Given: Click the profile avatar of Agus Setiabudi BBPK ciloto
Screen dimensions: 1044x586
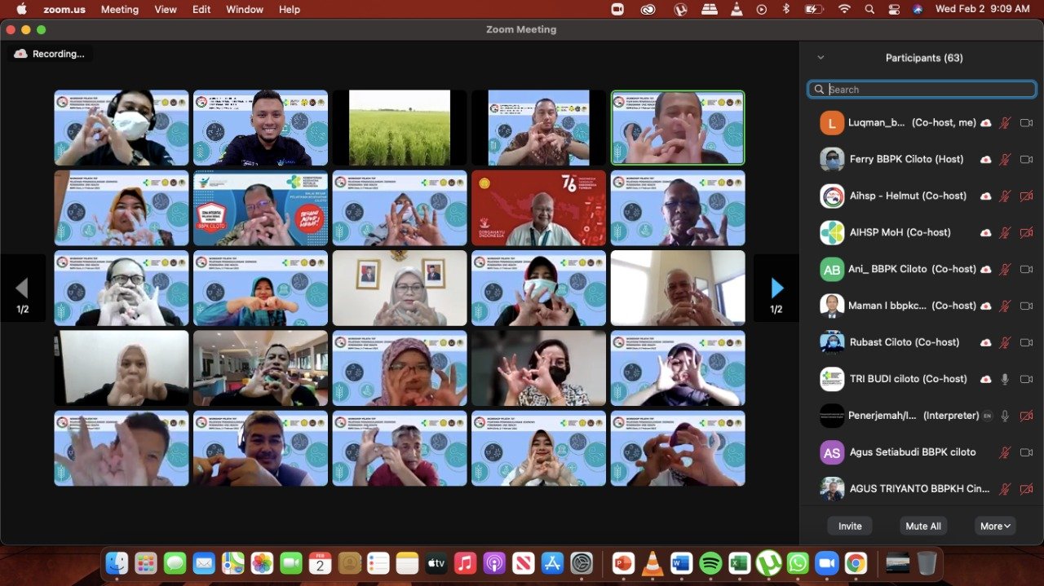Looking at the screenshot, I should click(832, 452).
